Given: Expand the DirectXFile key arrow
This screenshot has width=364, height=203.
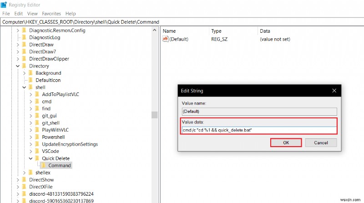Looking at the screenshot, I should [x=18, y=187].
